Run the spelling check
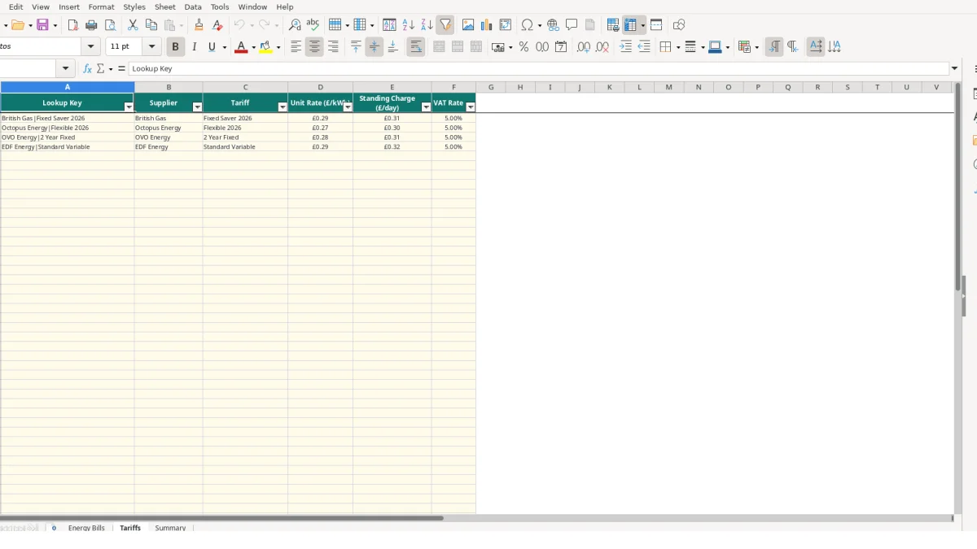Image resolution: width=977 pixels, height=549 pixels. [x=313, y=25]
